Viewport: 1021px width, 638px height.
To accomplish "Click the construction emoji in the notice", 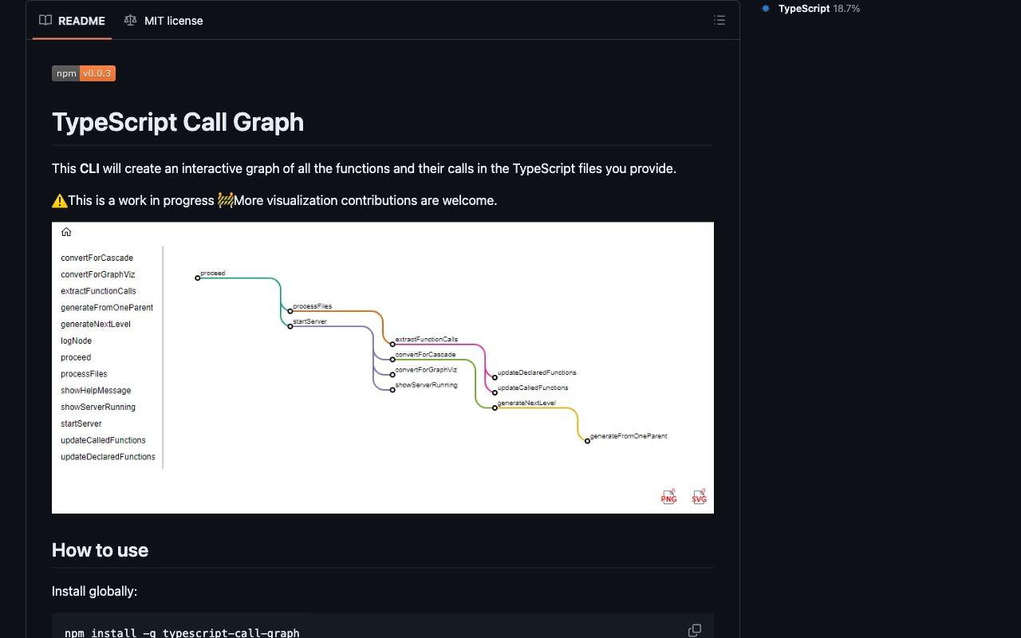I will (x=226, y=201).
